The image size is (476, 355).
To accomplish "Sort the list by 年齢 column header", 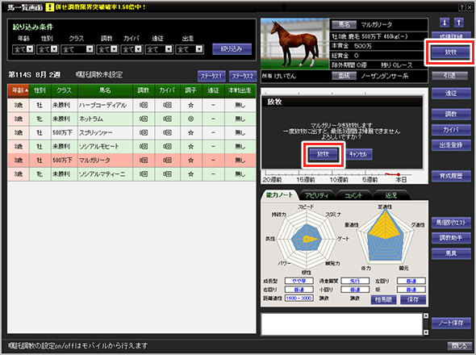I will coord(19,90).
